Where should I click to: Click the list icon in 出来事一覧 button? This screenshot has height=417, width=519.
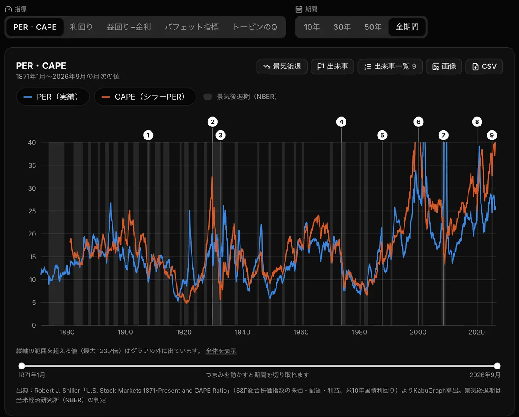click(367, 67)
